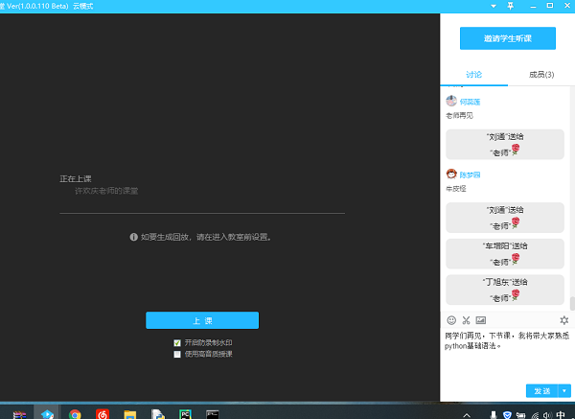Disable the 开启防录制水印 checkbox

[x=177, y=342]
